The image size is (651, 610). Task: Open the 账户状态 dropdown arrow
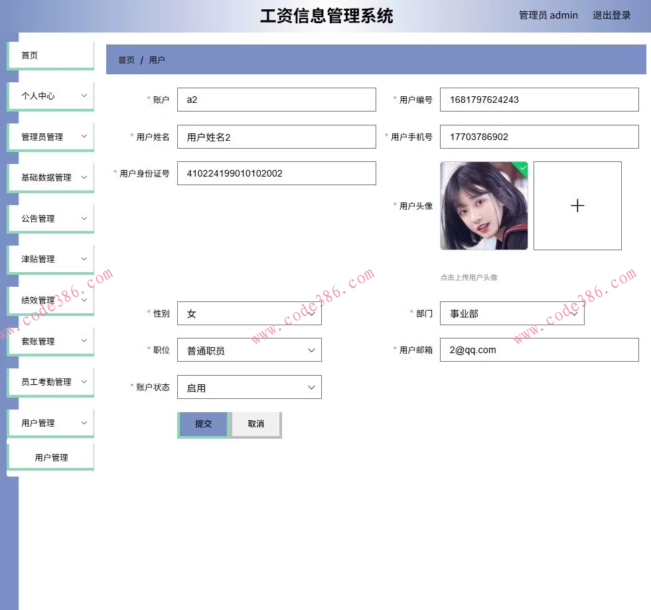point(312,387)
